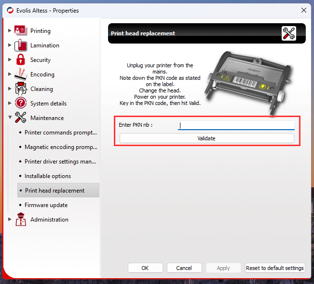This screenshot has height=284, width=314.
Task: Expand the Security section arrow
Action: tap(10, 60)
